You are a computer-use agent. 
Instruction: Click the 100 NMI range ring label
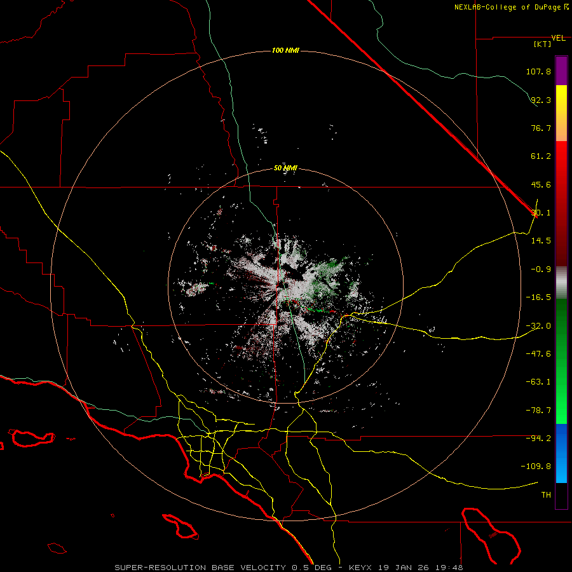click(285, 50)
